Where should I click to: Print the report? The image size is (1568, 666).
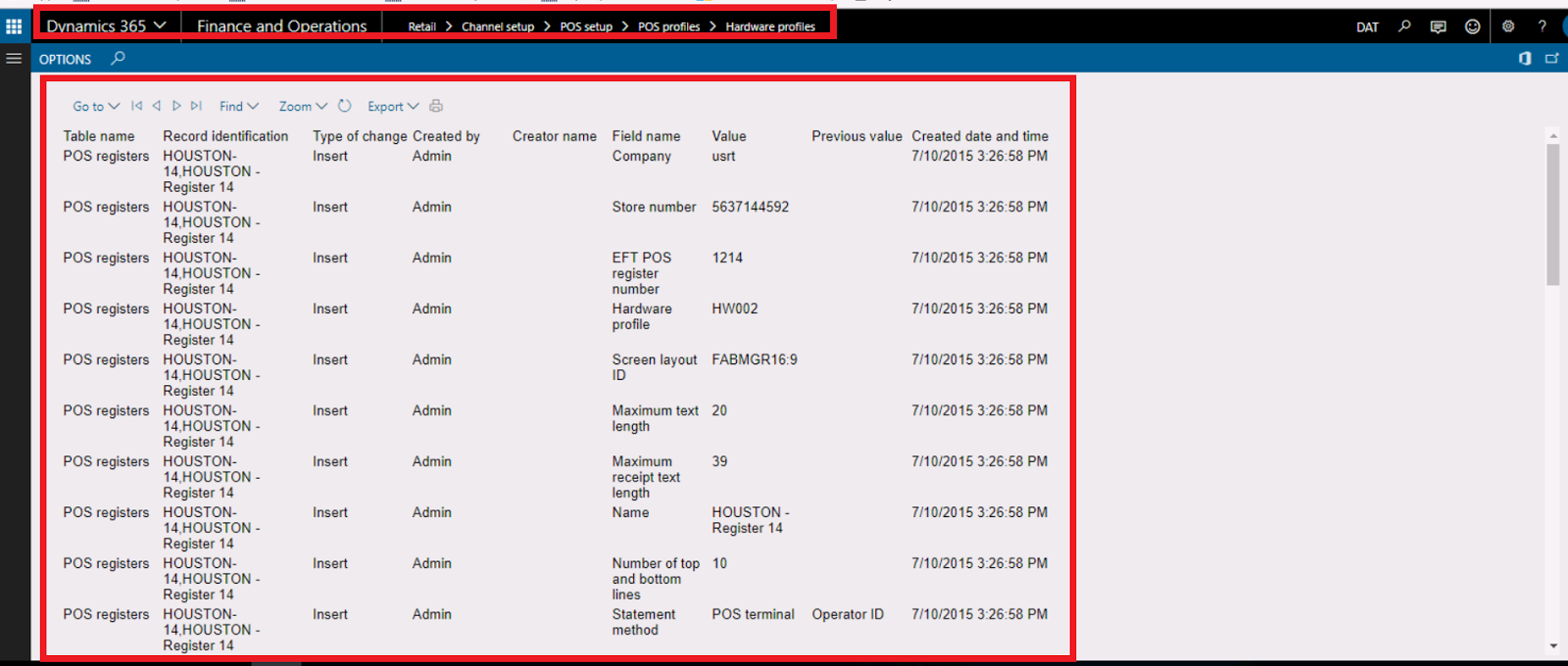click(436, 106)
